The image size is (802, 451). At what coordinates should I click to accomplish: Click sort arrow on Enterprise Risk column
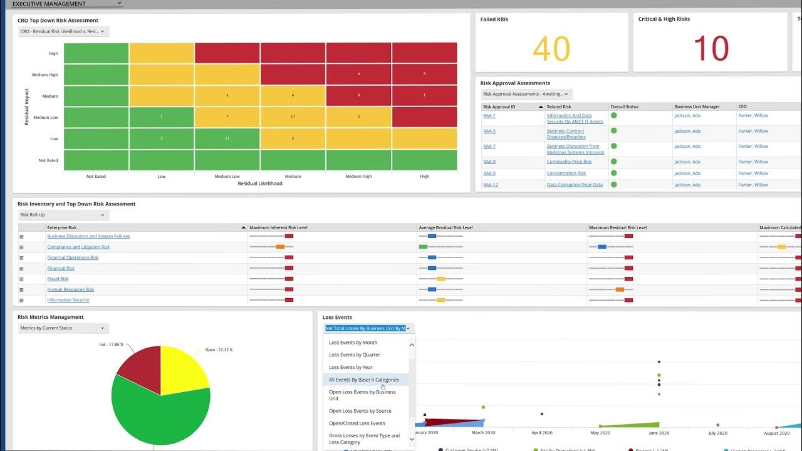click(244, 228)
